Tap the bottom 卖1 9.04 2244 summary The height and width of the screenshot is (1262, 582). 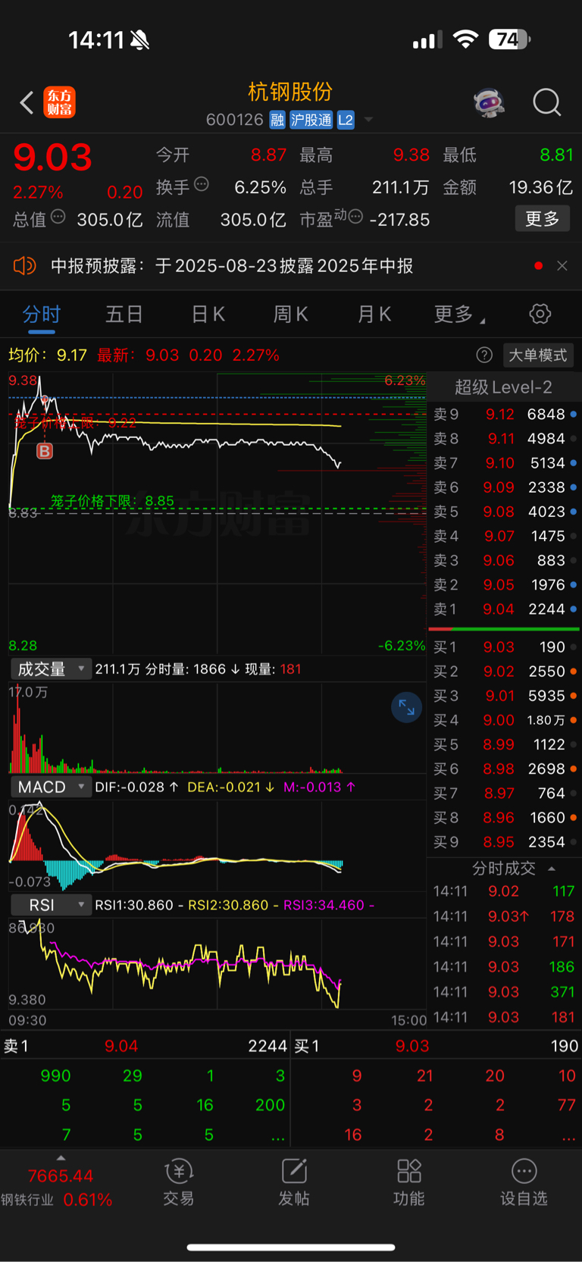point(145,1046)
